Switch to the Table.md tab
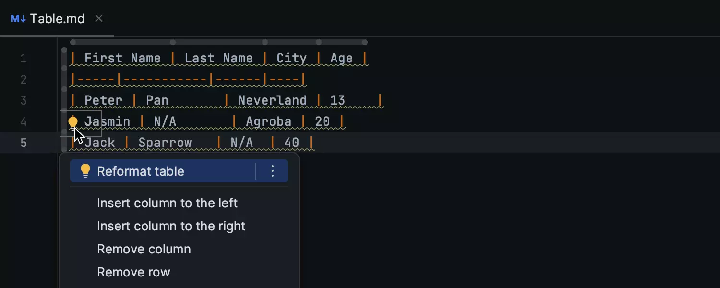Image resolution: width=720 pixels, height=288 pixels. pos(57,19)
